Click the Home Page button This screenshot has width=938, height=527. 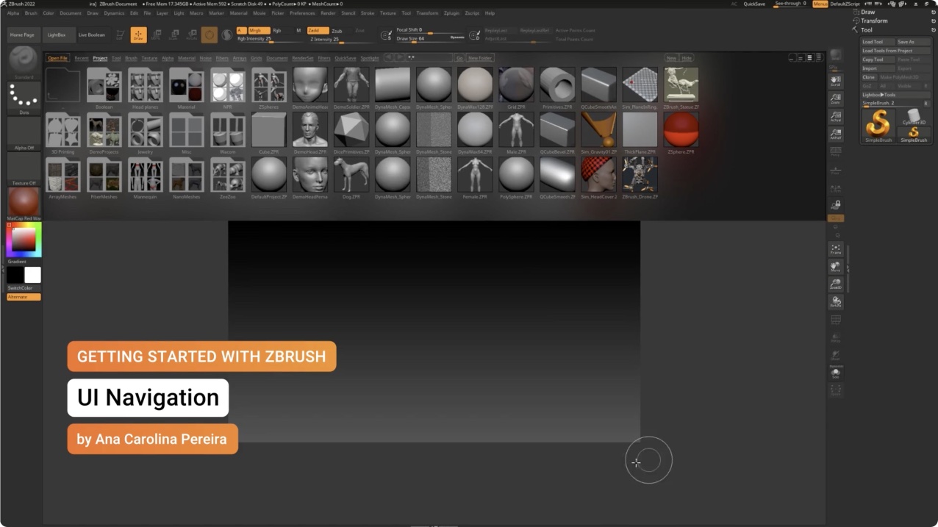(22, 35)
